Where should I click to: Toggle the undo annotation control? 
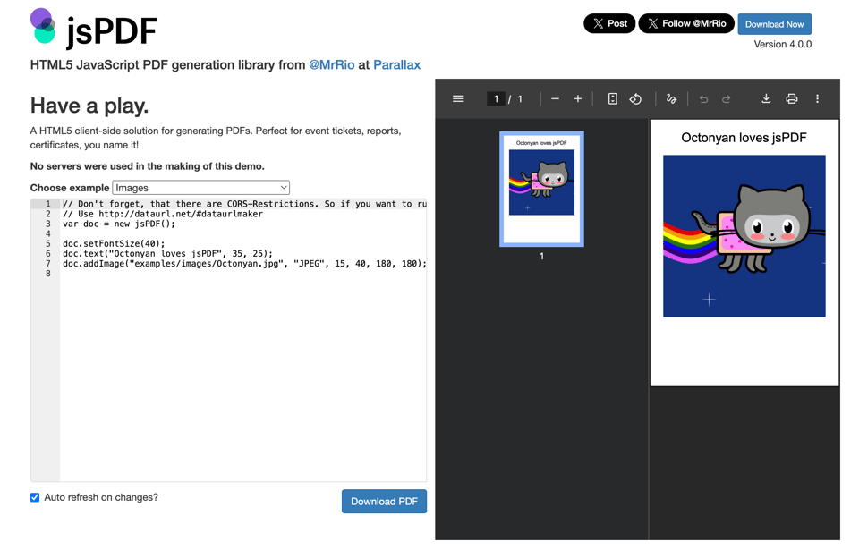[702, 98]
